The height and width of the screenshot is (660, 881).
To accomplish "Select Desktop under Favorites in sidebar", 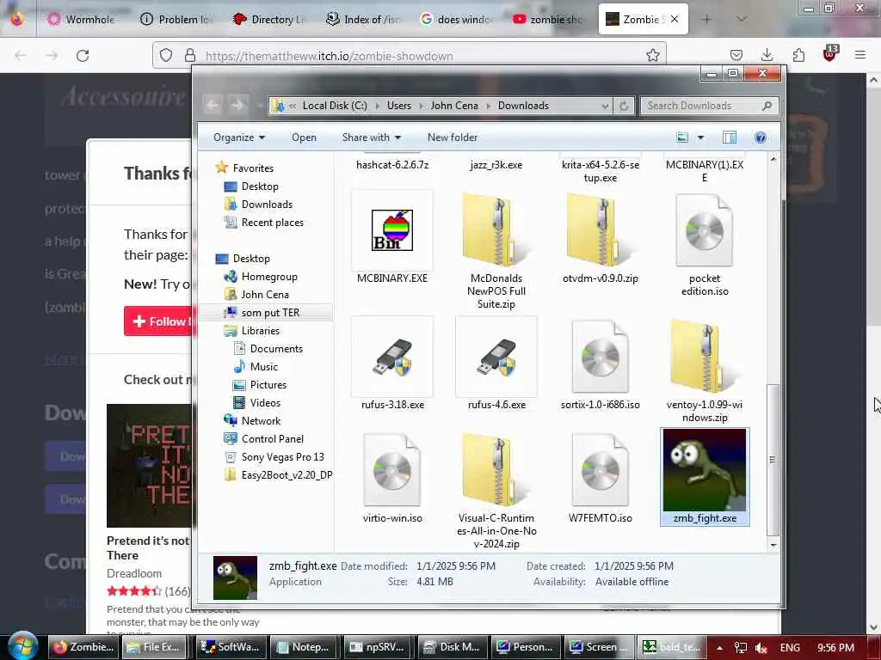I will 260,186.
